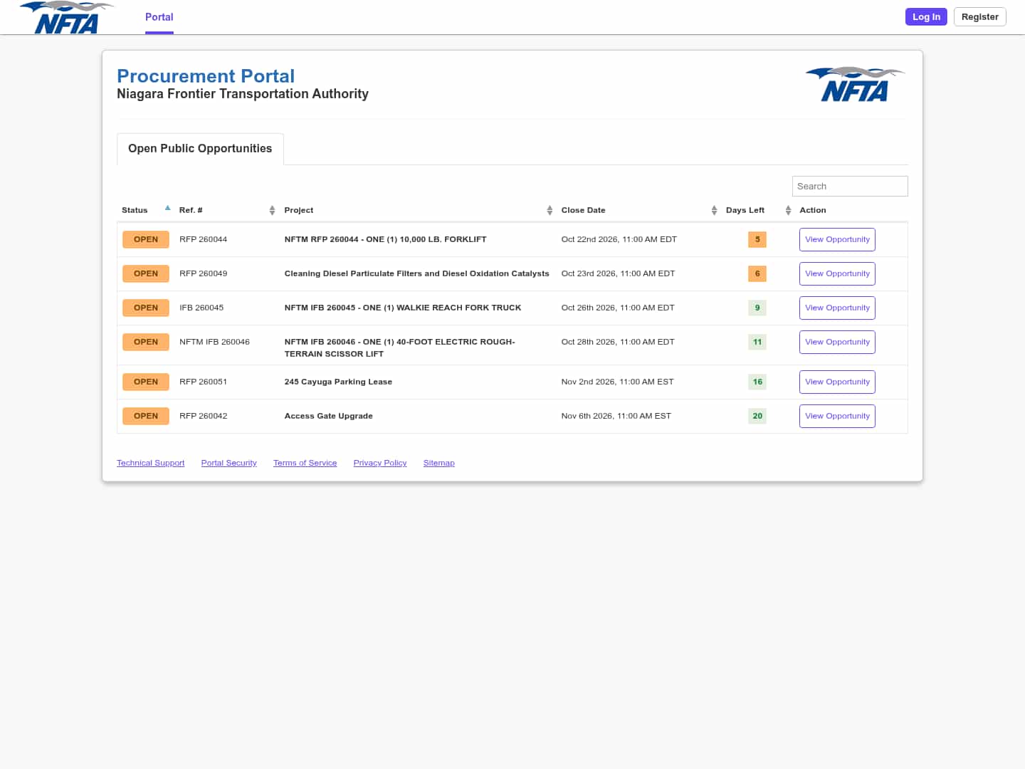Viewport: 1025px width, 769px height.
Task: Open the Portal Security link
Action: (x=228, y=463)
